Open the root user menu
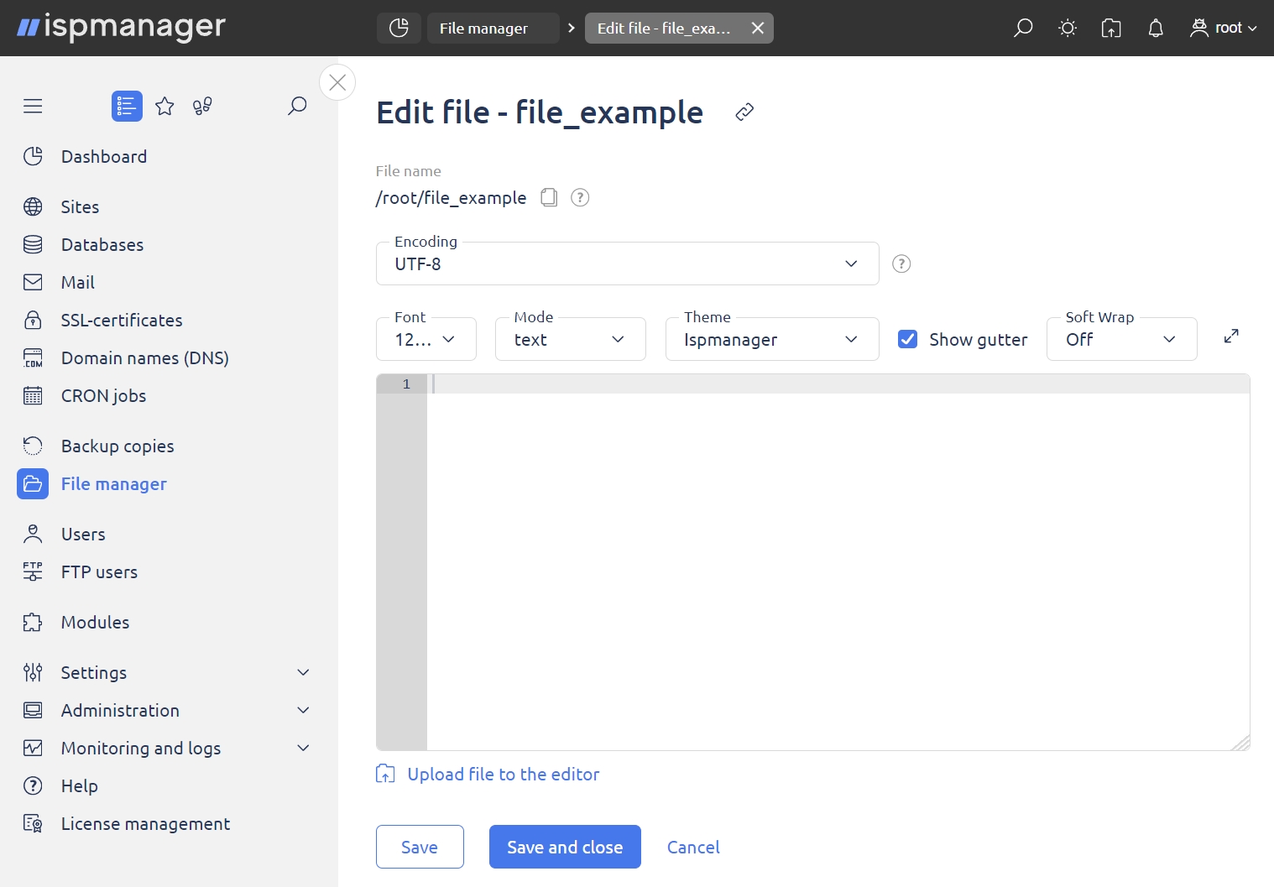Viewport: 1274px width, 887px height. 1224,28
